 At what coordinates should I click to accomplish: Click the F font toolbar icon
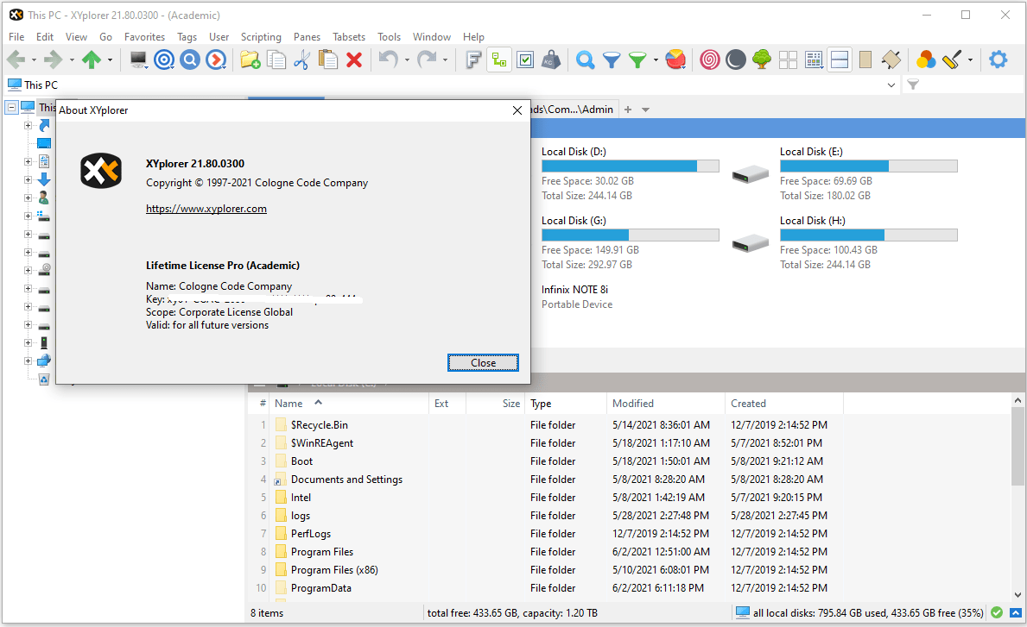[x=473, y=60]
